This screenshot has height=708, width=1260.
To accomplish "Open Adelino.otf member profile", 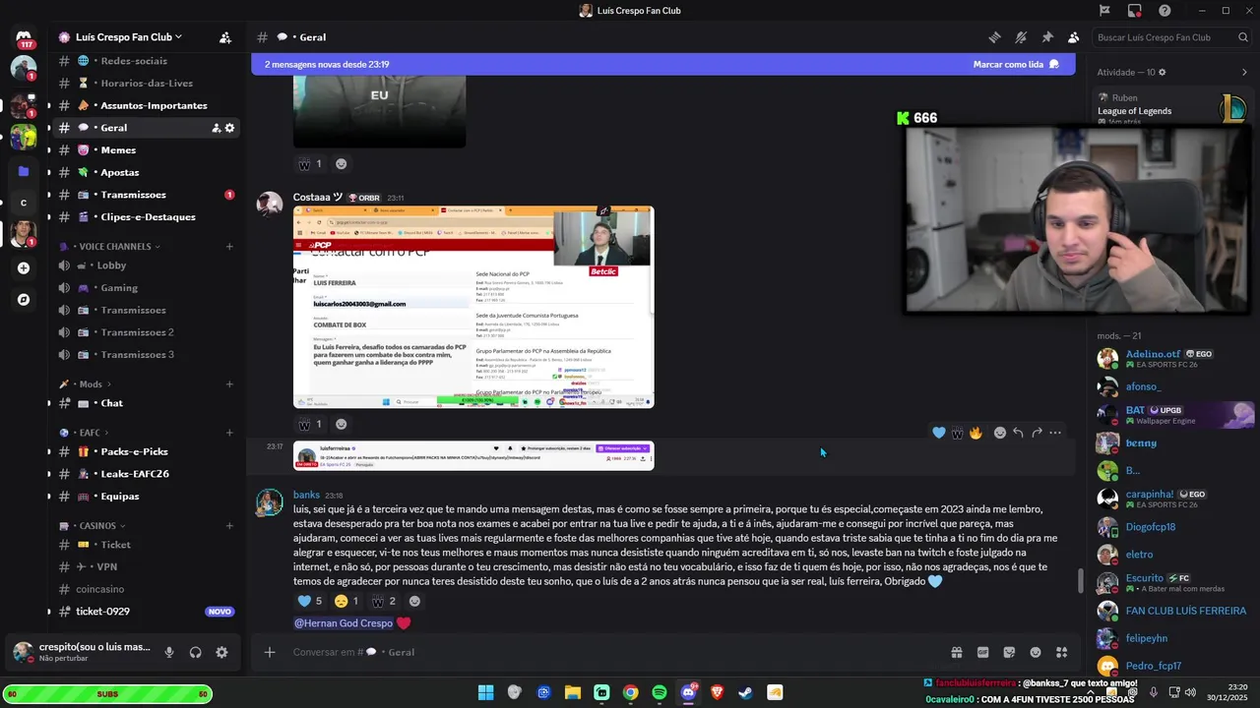I will coord(1174,359).
